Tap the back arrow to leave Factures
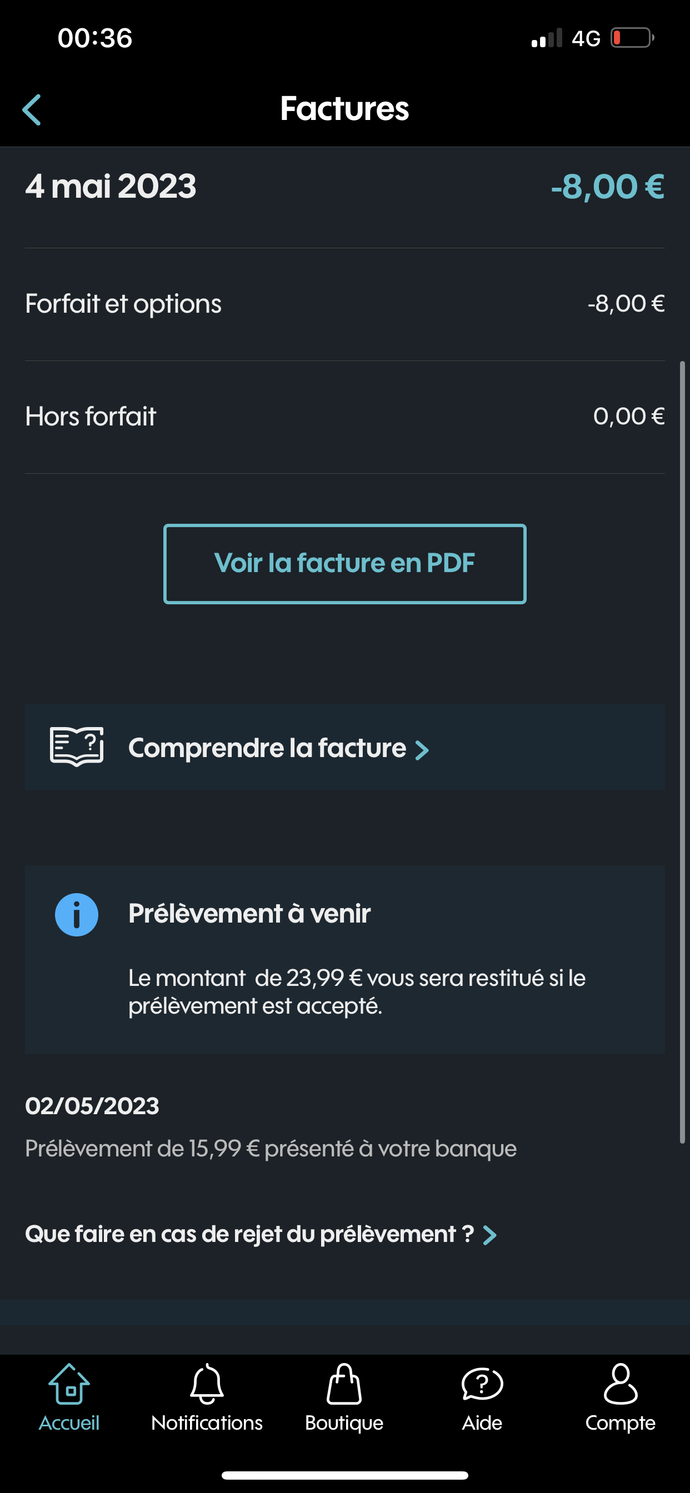 click(x=32, y=109)
